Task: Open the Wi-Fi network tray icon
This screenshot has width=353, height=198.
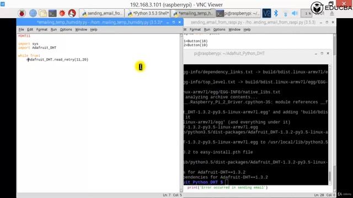Action: 285,13
